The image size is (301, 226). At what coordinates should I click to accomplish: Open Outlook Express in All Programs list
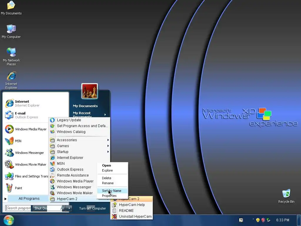73,169
